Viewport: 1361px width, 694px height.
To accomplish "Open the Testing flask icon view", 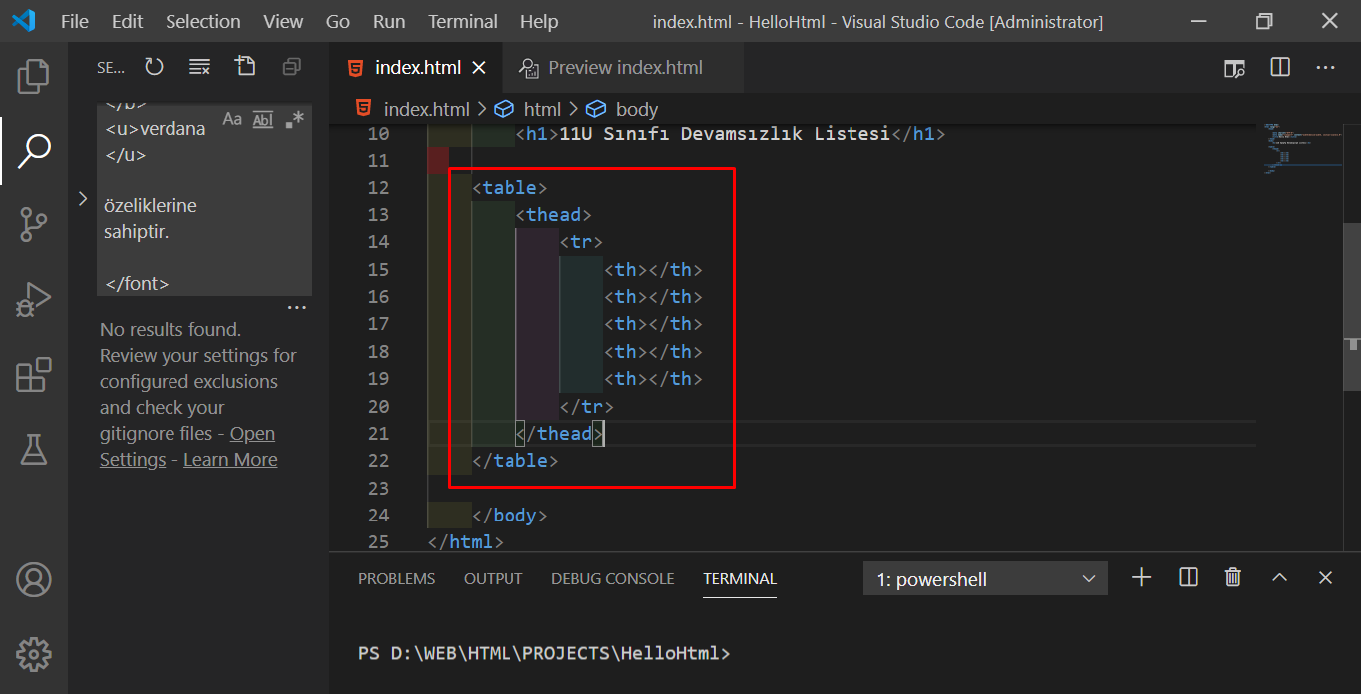I will click(33, 450).
